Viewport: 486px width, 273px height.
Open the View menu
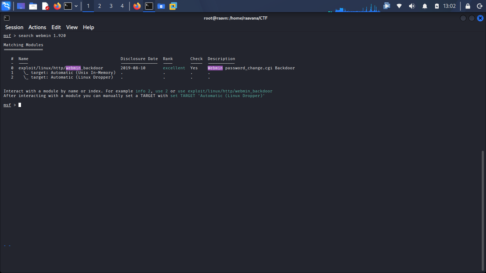click(x=72, y=27)
